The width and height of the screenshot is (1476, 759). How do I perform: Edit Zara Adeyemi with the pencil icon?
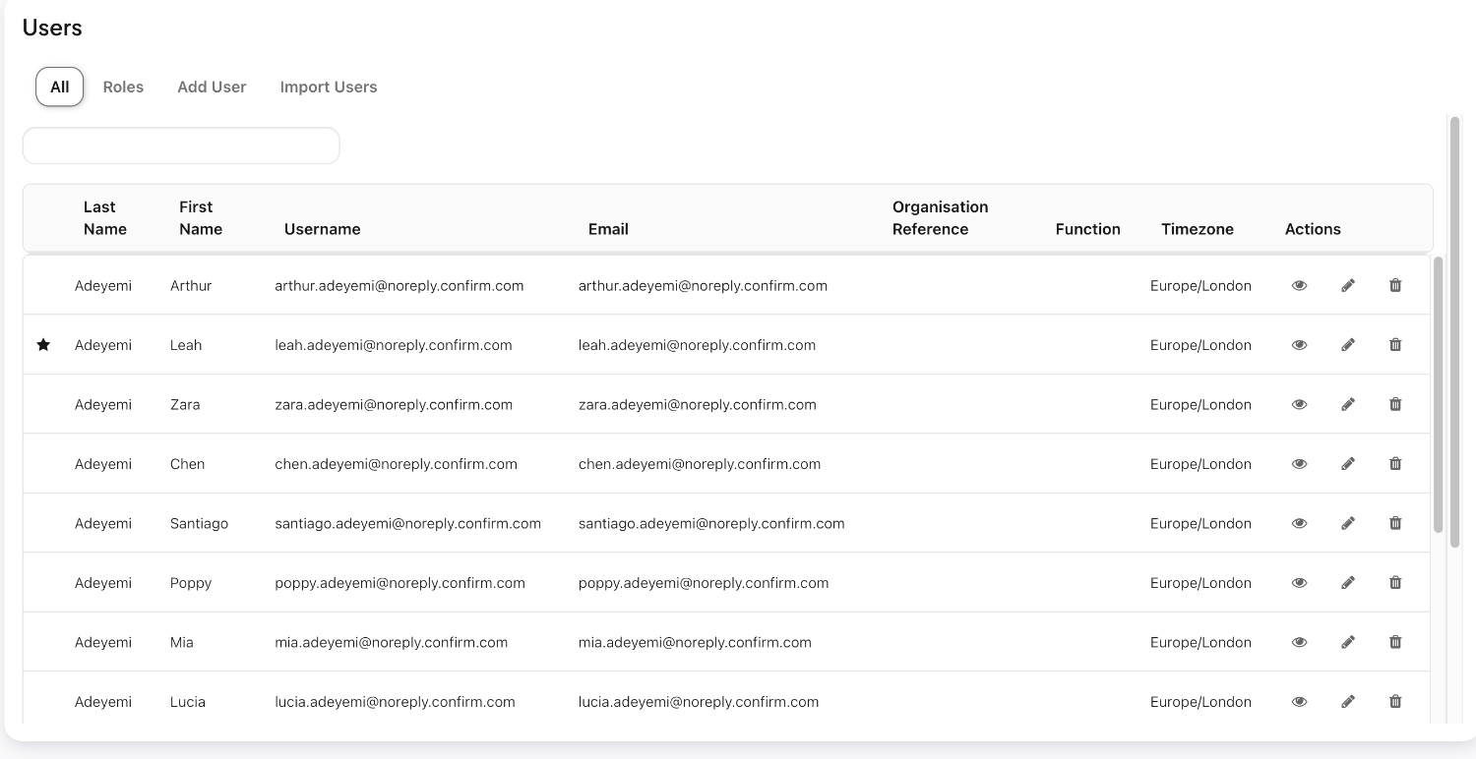1348,405
